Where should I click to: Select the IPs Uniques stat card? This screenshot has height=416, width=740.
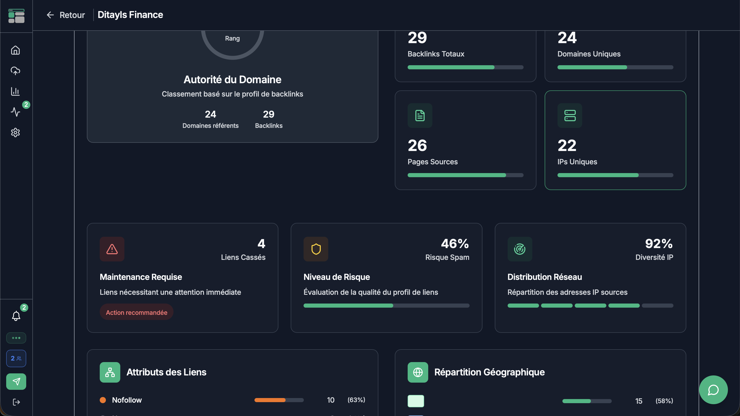pos(615,140)
